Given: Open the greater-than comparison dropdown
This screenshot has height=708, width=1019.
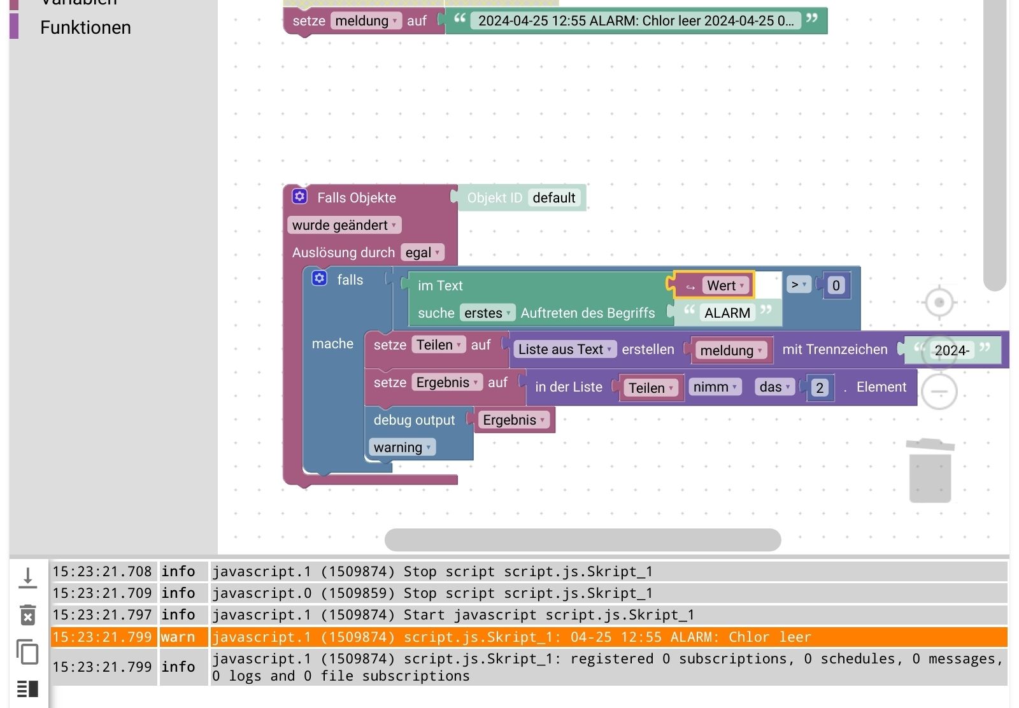Looking at the screenshot, I should click(798, 285).
